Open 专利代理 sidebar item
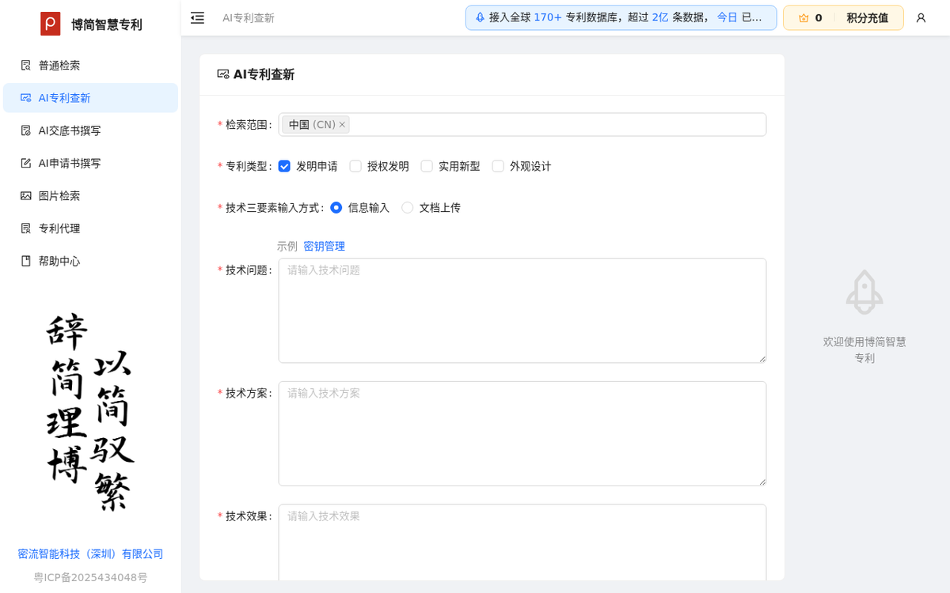 coord(59,228)
